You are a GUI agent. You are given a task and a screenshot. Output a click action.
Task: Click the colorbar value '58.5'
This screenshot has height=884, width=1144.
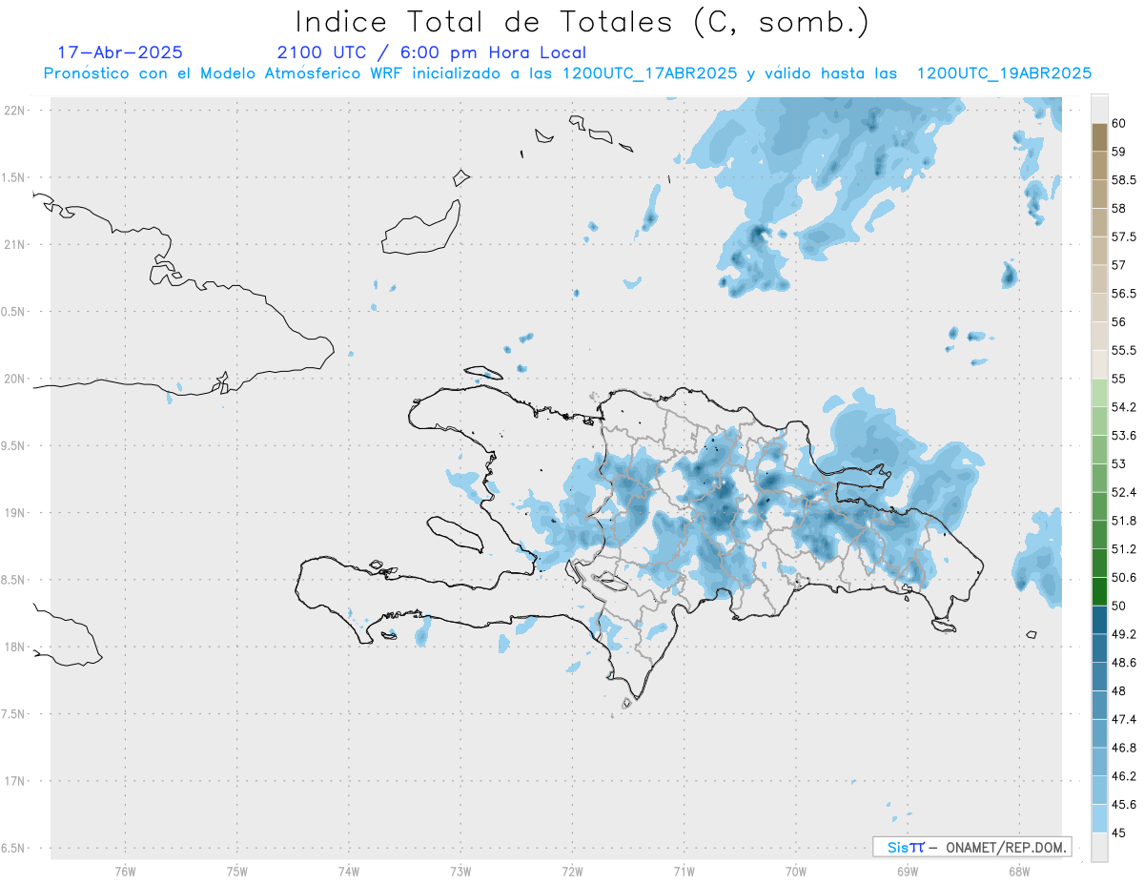coord(1124,179)
